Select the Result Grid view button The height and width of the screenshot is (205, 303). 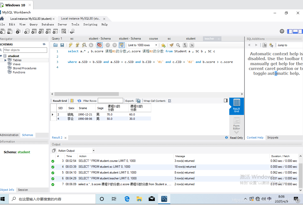(x=236, y=106)
